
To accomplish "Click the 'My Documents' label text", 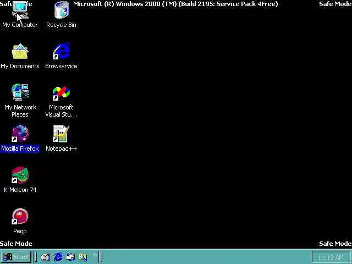I will tap(20, 66).
